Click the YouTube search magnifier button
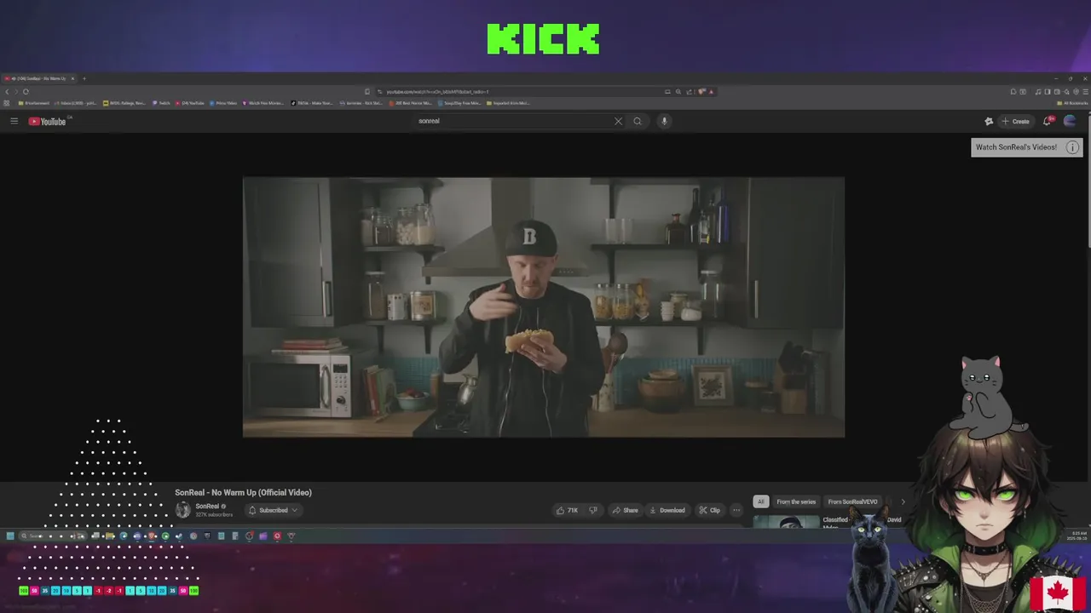Screen dimensions: 1091x613 point(637,121)
